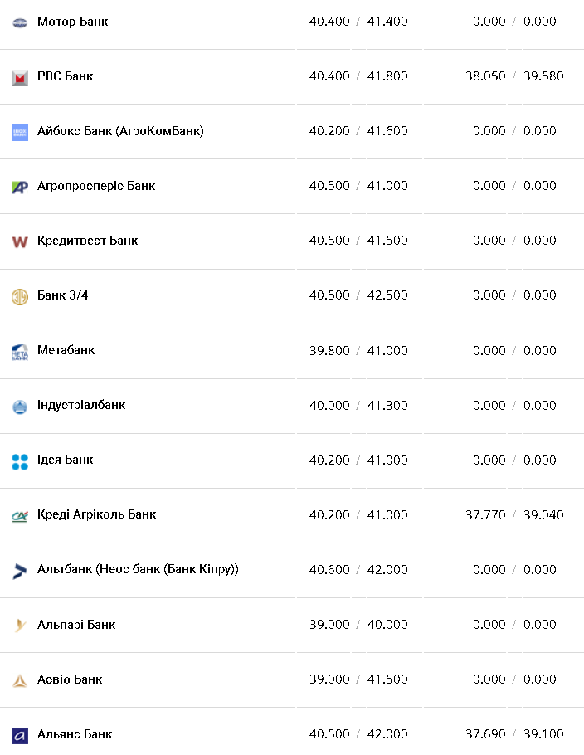
Task: Click the Креді Агріколь Банк logo
Action: coord(20,516)
